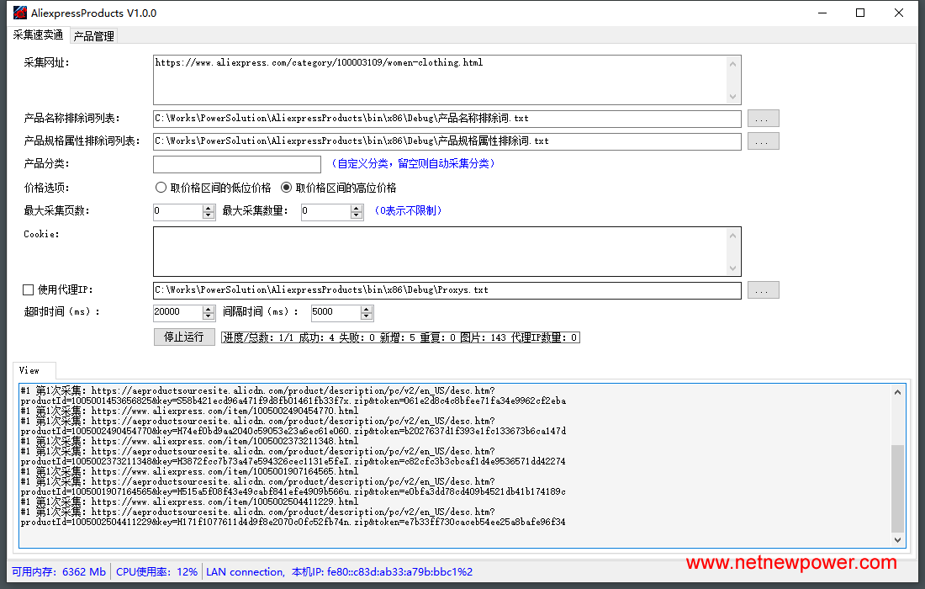Select 取价格区间的高位价格 radio option
The width and height of the screenshot is (925, 589).
click(287, 188)
